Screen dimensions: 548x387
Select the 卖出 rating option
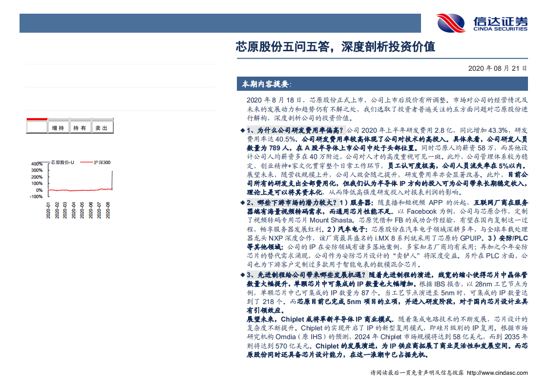tap(101, 128)
